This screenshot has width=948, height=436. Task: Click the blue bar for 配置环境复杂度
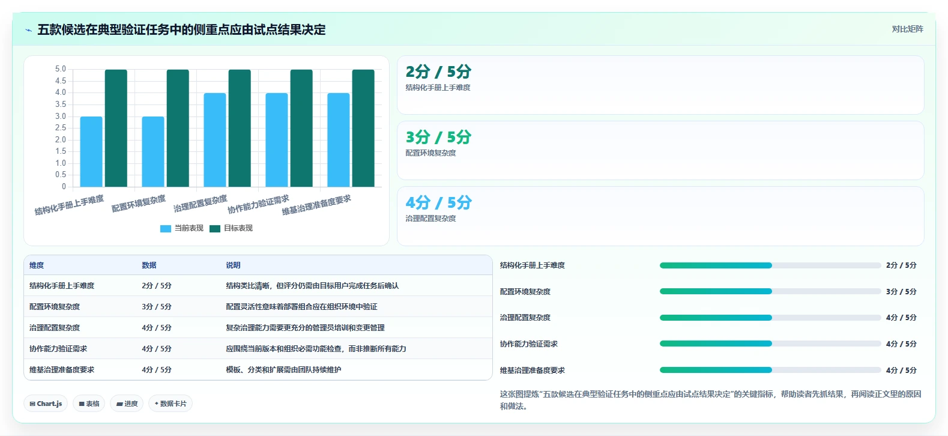click(153, 151)
